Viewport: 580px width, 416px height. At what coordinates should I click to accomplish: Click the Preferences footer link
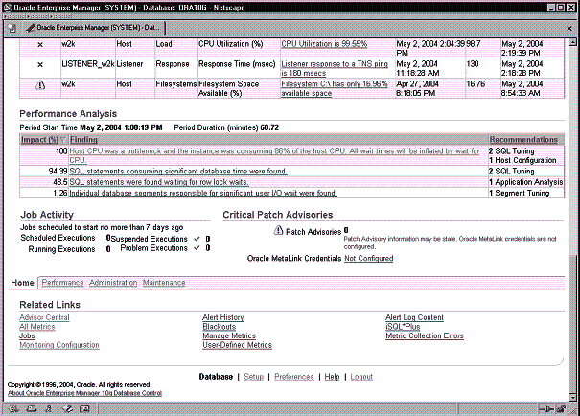(x=293, y=377)
